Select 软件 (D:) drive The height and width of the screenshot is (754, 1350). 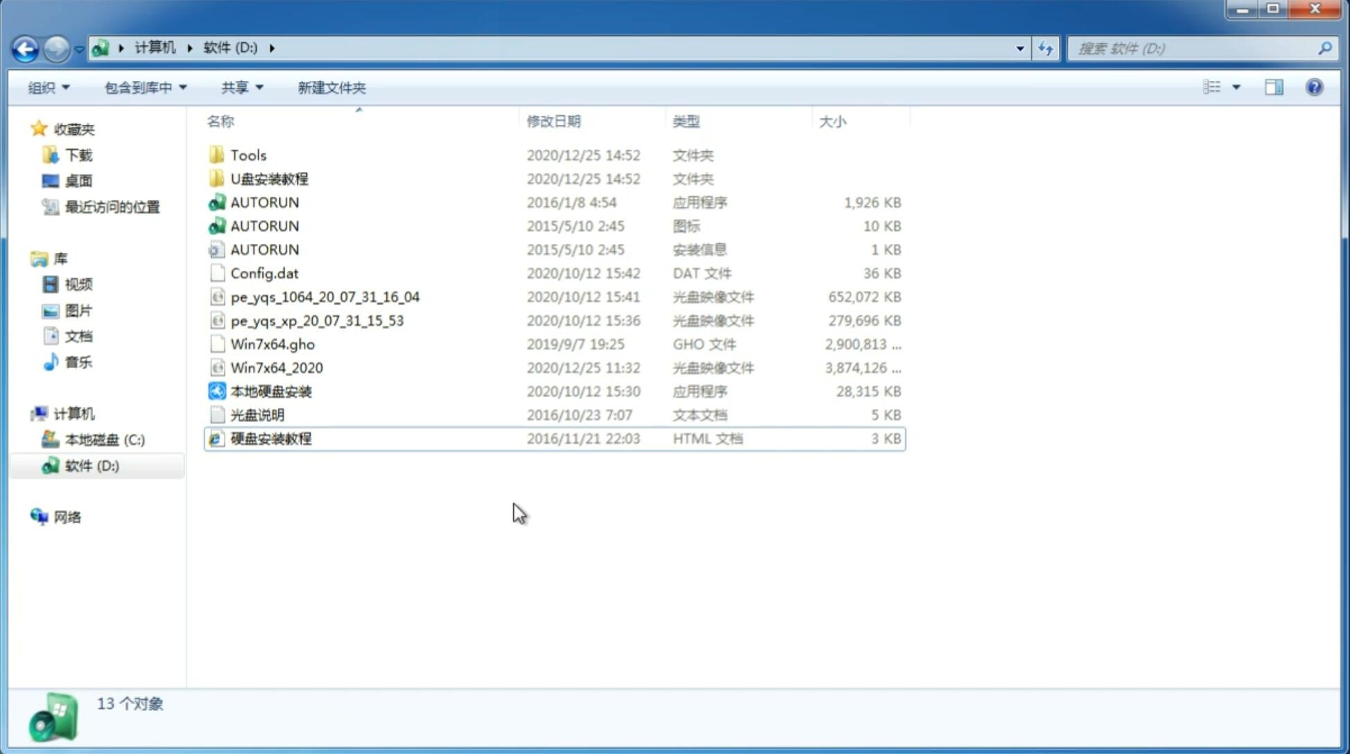(x=91, y=466)
